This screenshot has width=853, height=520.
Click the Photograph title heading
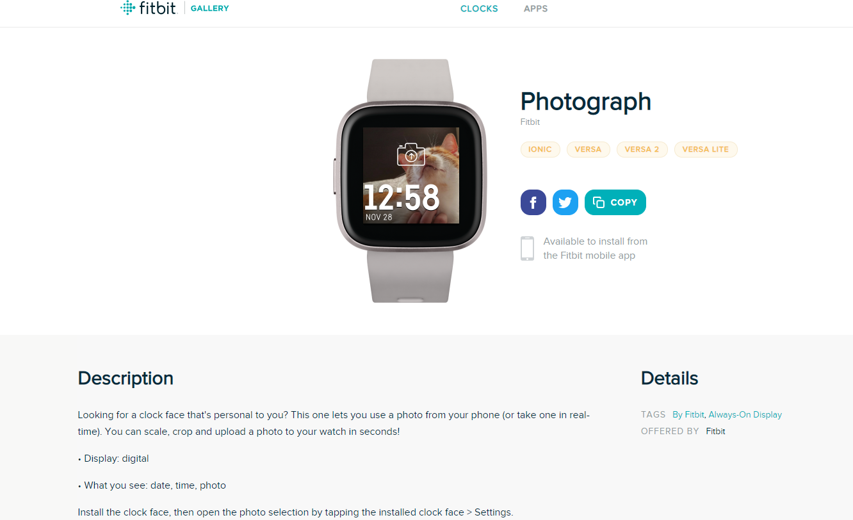click(585, 101)
